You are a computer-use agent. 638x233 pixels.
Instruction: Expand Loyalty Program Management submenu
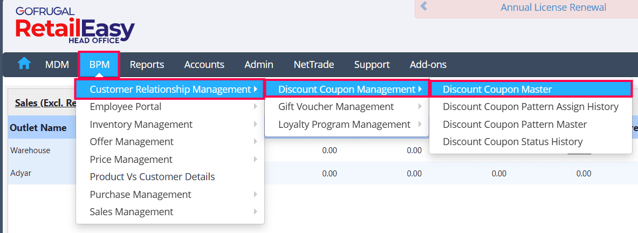pos(347,124)
